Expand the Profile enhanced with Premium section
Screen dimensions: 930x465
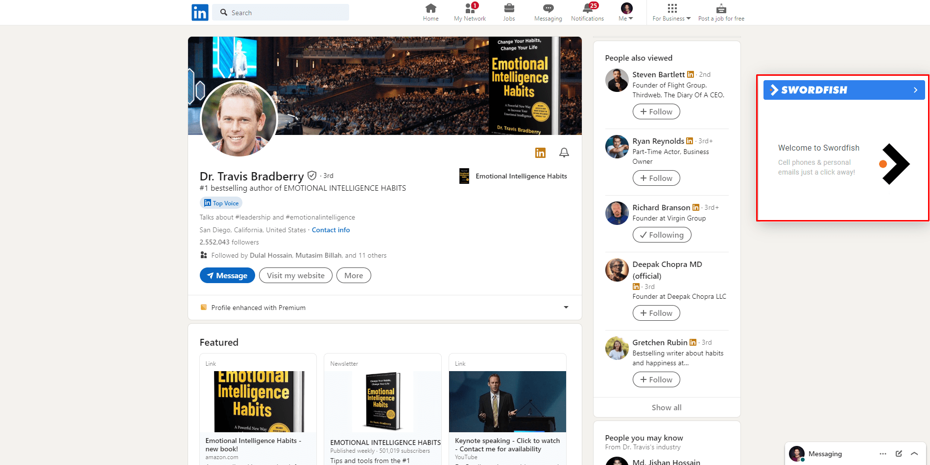point(566,308)
